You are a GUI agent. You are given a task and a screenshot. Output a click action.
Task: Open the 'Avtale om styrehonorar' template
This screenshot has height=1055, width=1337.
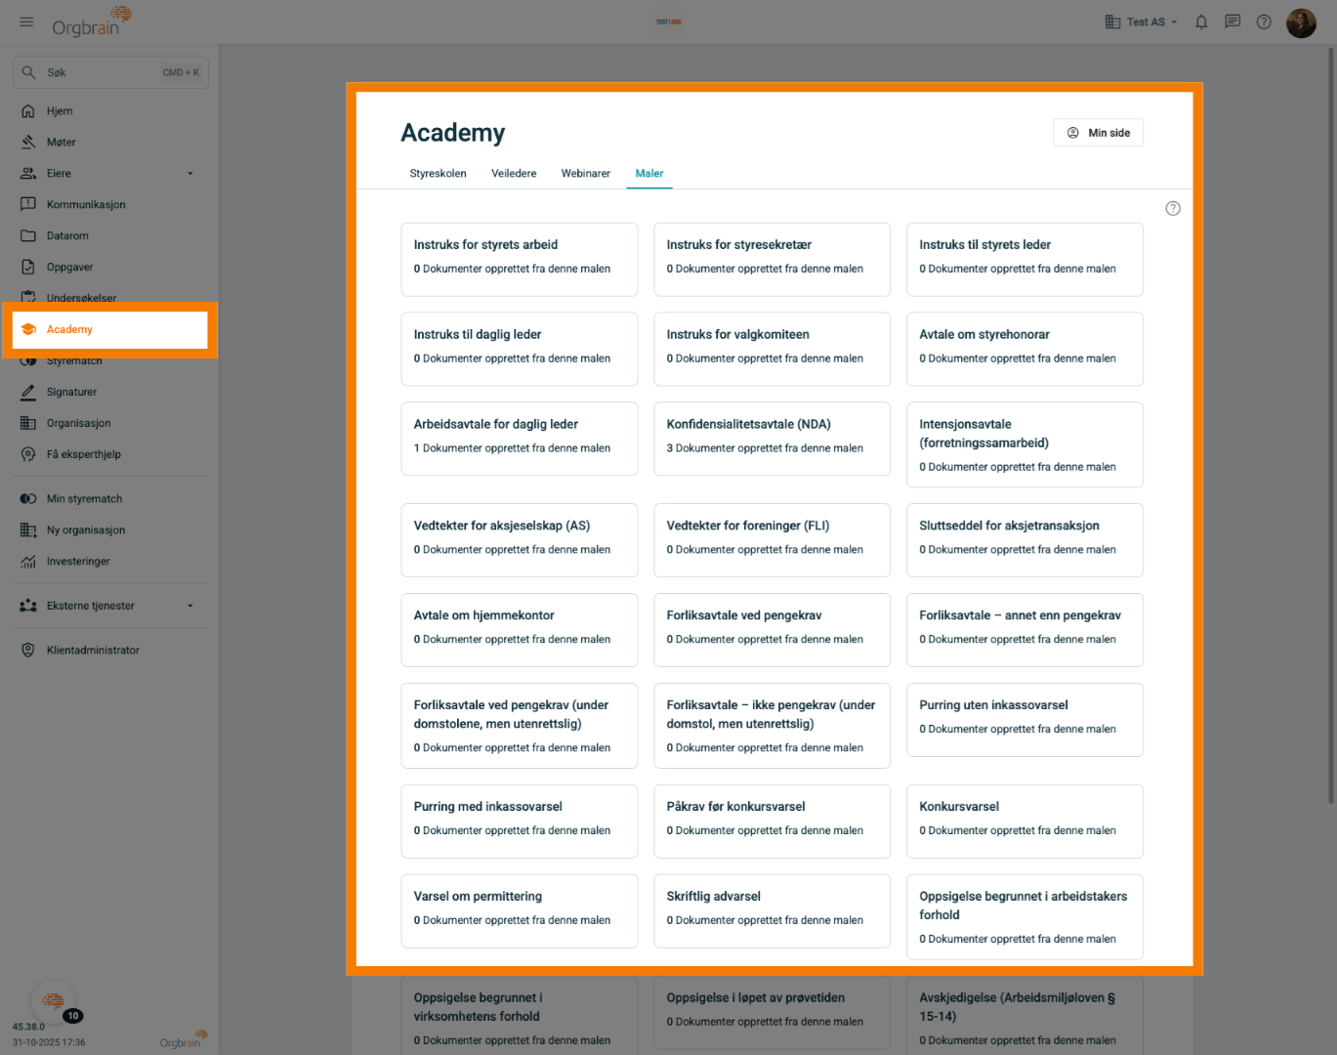(1024, 349)
